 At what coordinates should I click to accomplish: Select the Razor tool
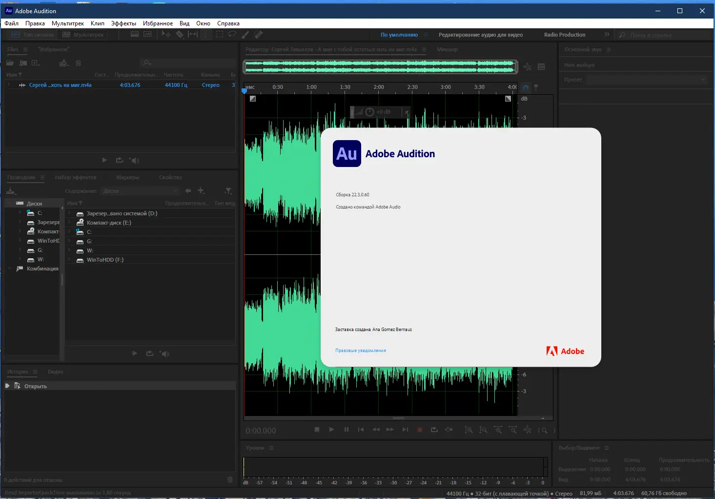(x=180, y=34)
